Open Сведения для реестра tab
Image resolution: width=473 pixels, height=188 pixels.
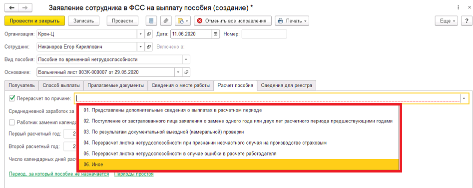pyautogui.click(x=287, y=85)
